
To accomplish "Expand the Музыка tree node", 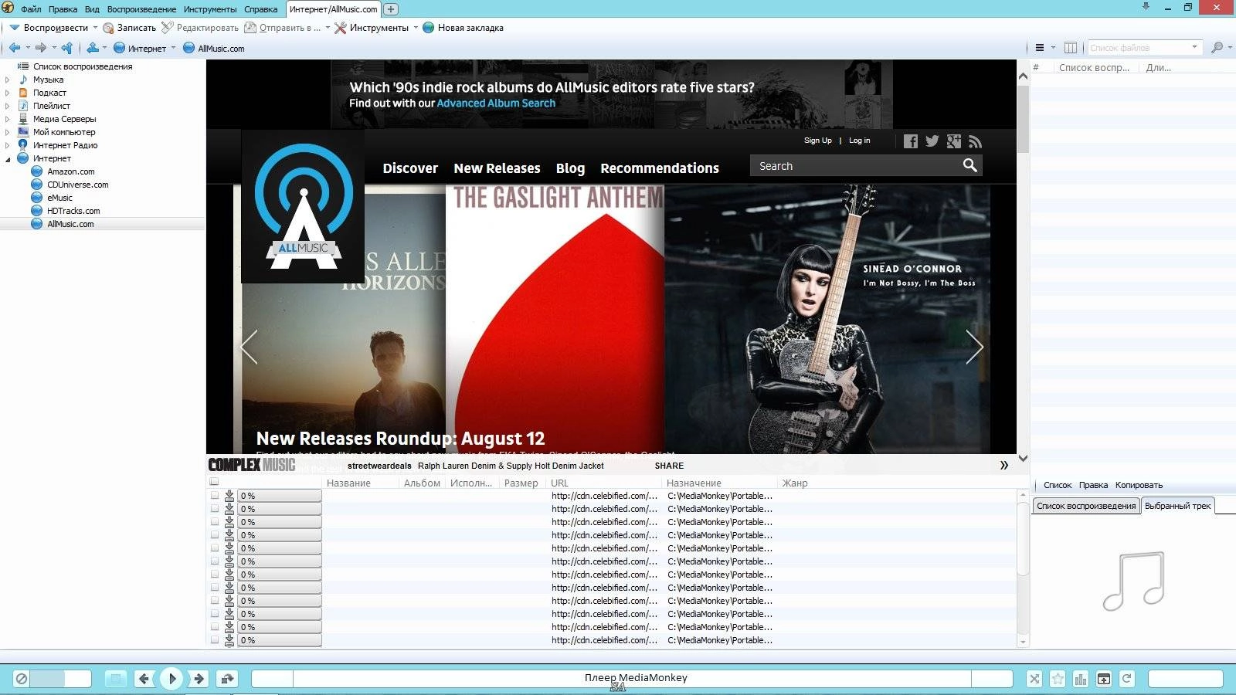I will pos(8,80).
